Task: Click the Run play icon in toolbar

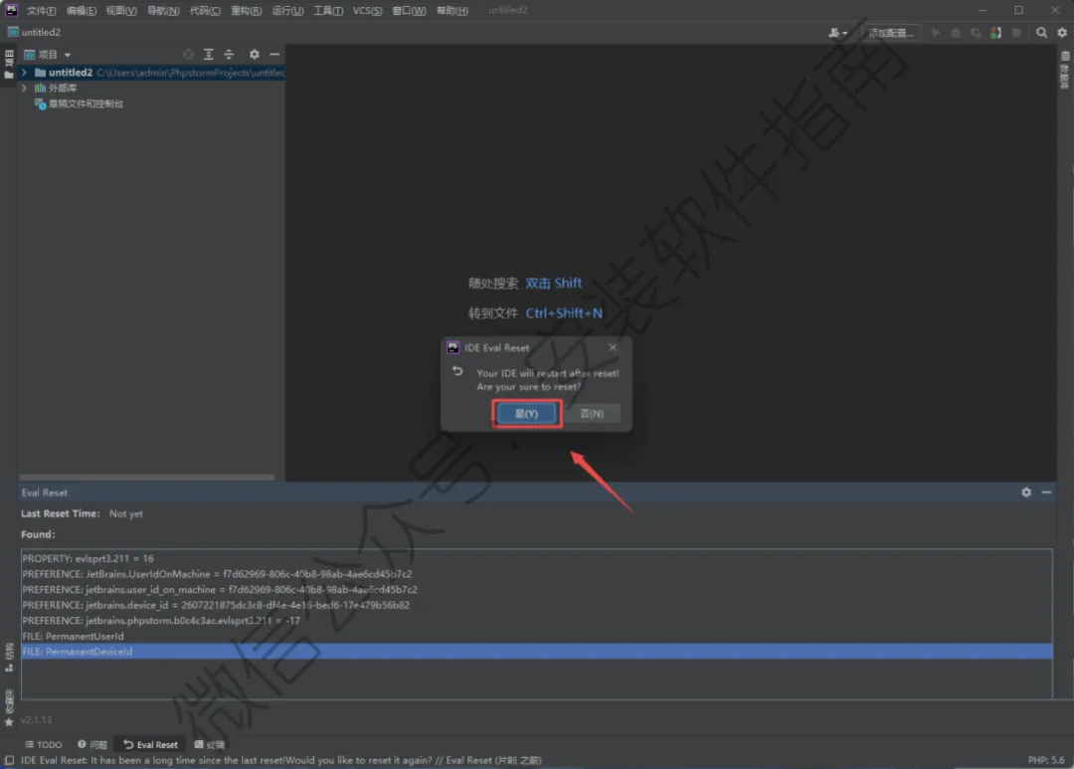Action: [x=936, y=33]
